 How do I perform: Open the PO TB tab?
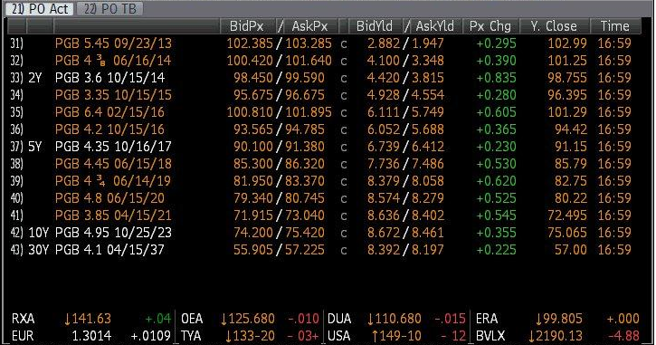click(x=109, y=9)
